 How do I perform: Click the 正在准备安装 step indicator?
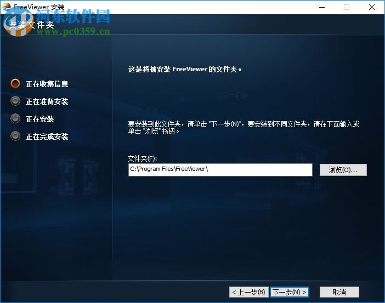pos(15,101)
